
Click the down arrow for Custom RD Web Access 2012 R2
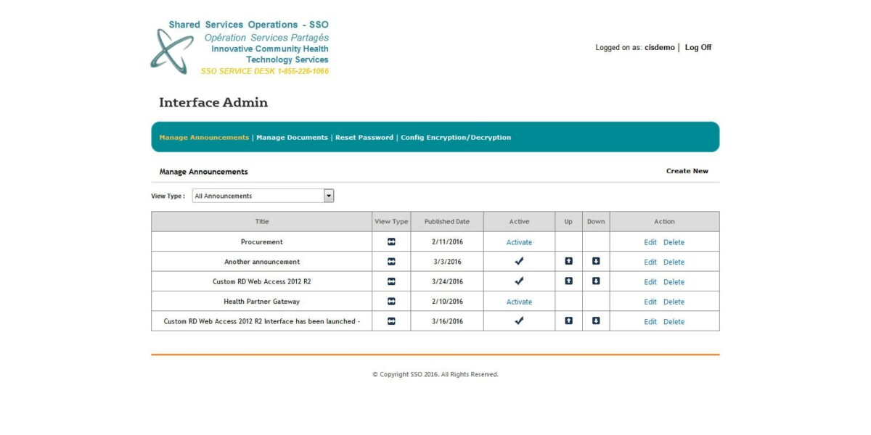coord(596,281)
